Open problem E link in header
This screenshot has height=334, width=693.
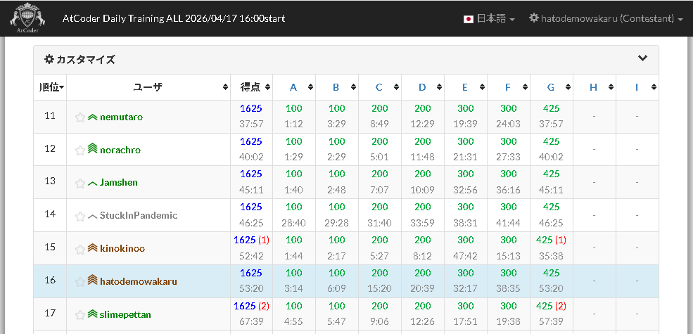(465, 87)
